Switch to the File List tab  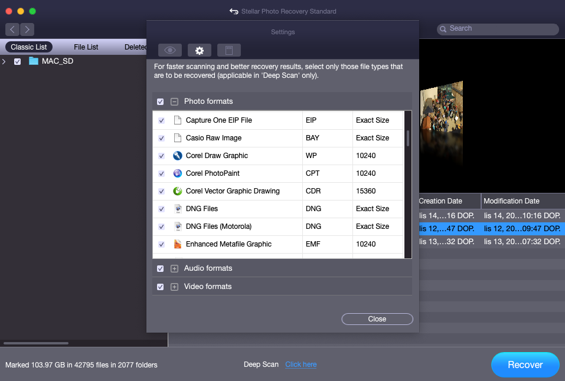(x=86, y=47)
